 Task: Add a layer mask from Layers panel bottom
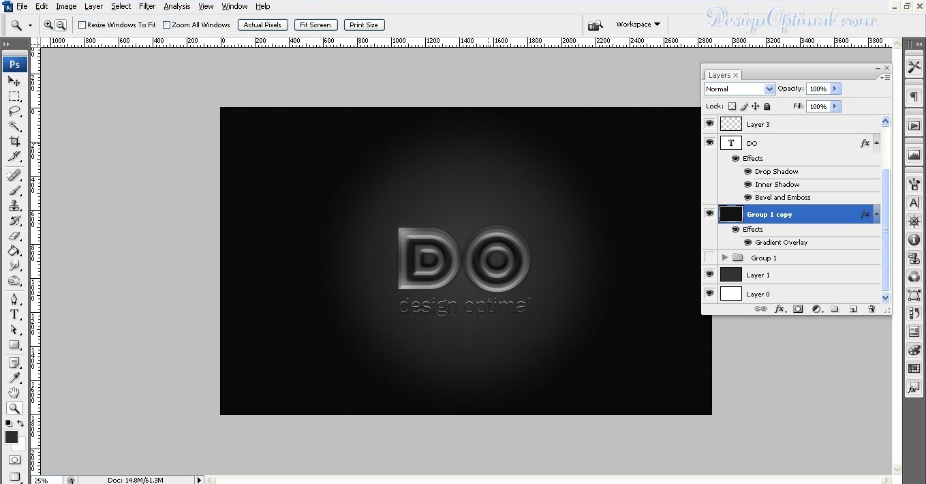coord(798,309)
